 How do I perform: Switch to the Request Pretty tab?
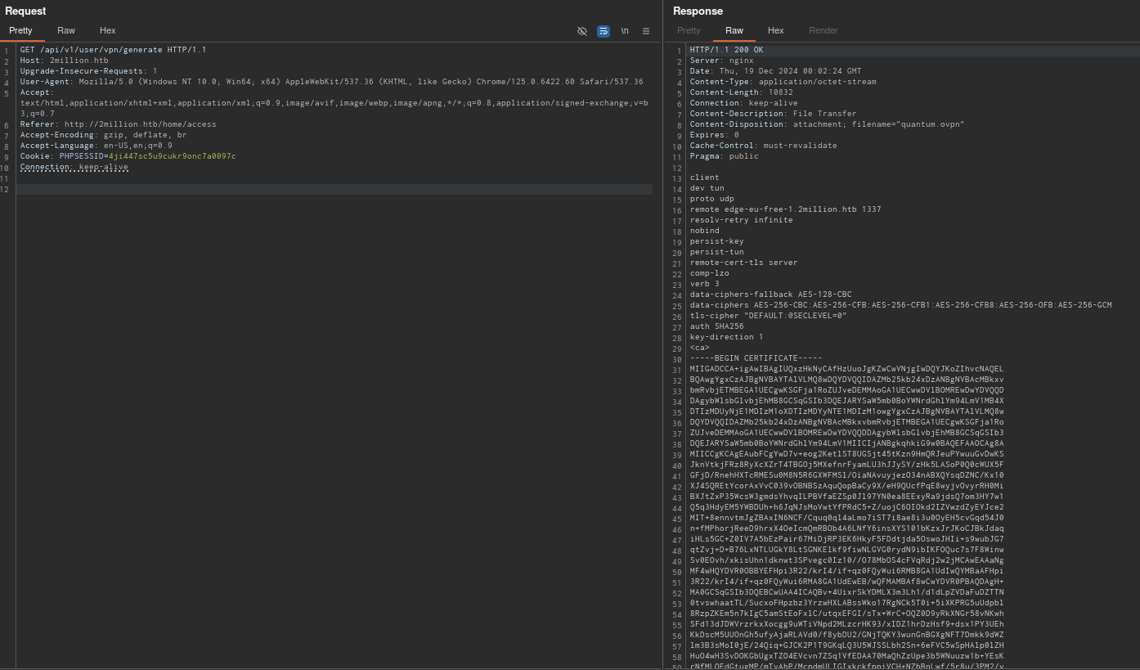click(20, 30)
